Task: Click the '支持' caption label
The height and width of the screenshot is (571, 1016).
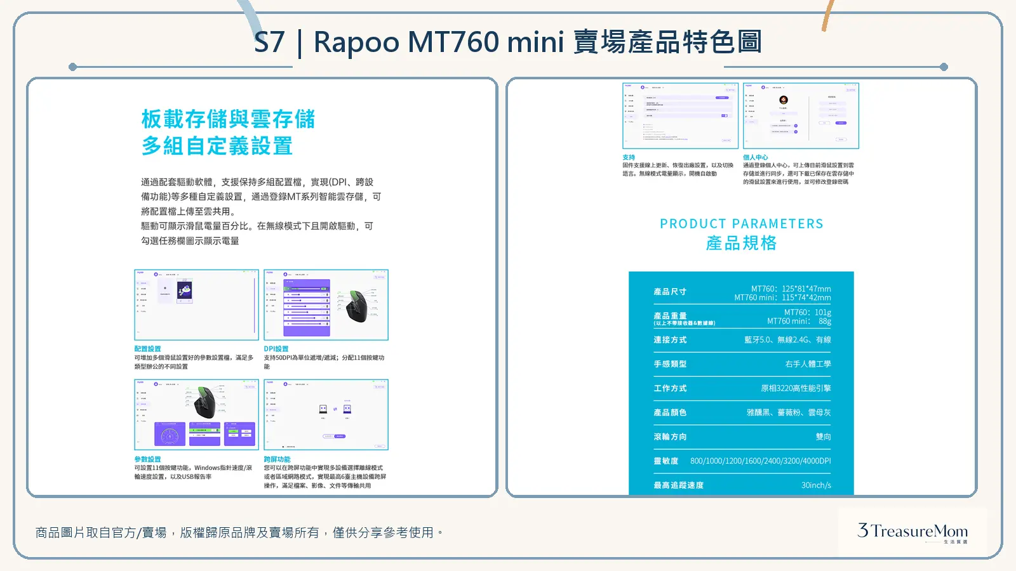Action: [629, 157]
